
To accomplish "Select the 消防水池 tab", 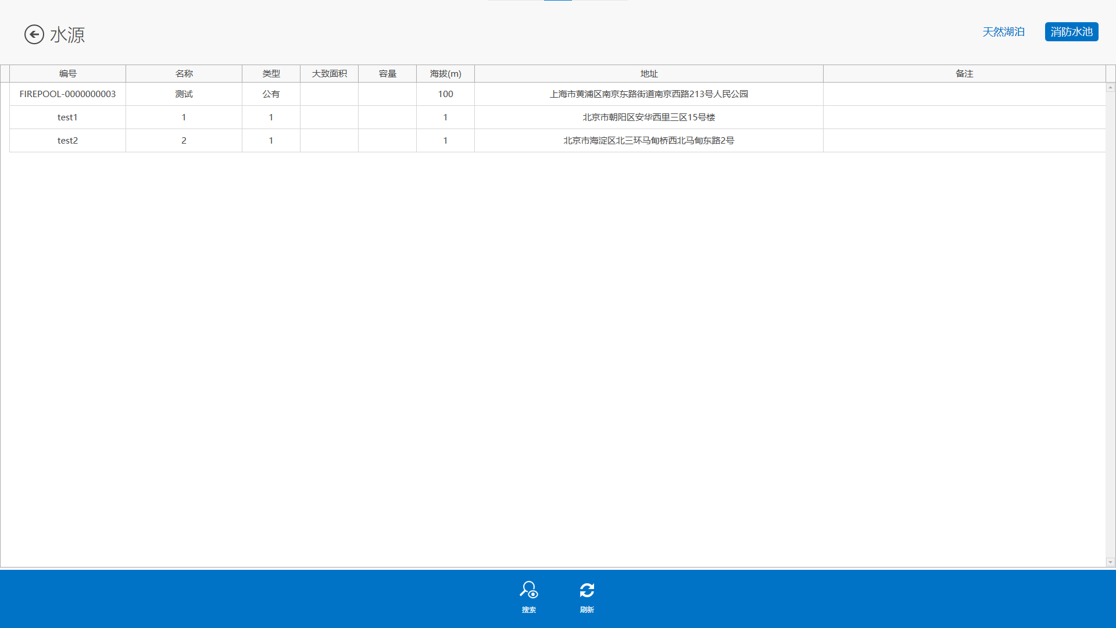I will click(1072, 32).
